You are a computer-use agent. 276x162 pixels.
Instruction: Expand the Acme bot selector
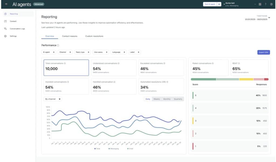point(255,4)
